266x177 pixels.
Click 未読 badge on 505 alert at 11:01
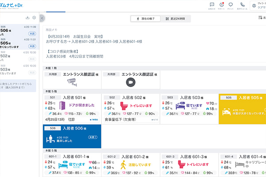(32, 46)
